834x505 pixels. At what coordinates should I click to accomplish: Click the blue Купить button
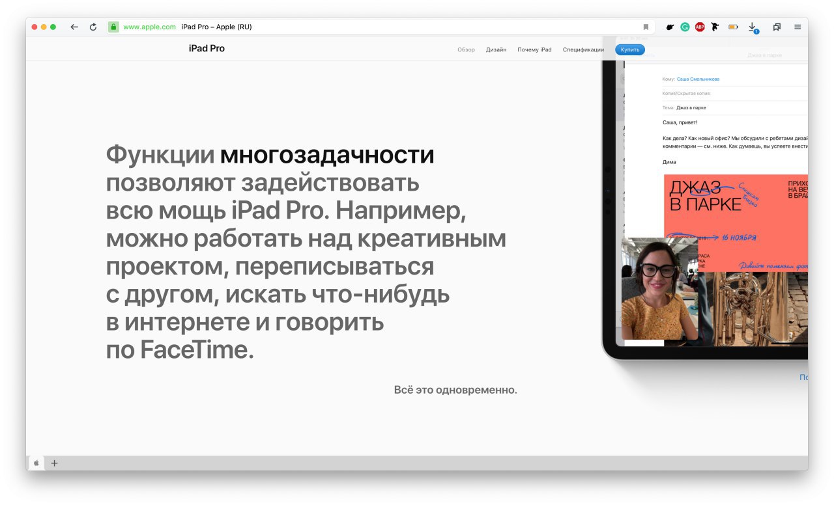pyautogui.click(x=630, y=49)
